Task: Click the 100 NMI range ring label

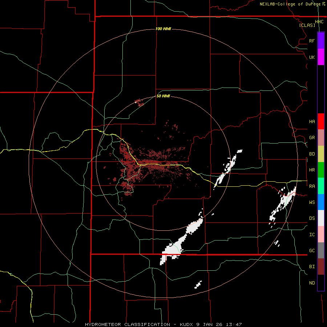Action: 163,29
